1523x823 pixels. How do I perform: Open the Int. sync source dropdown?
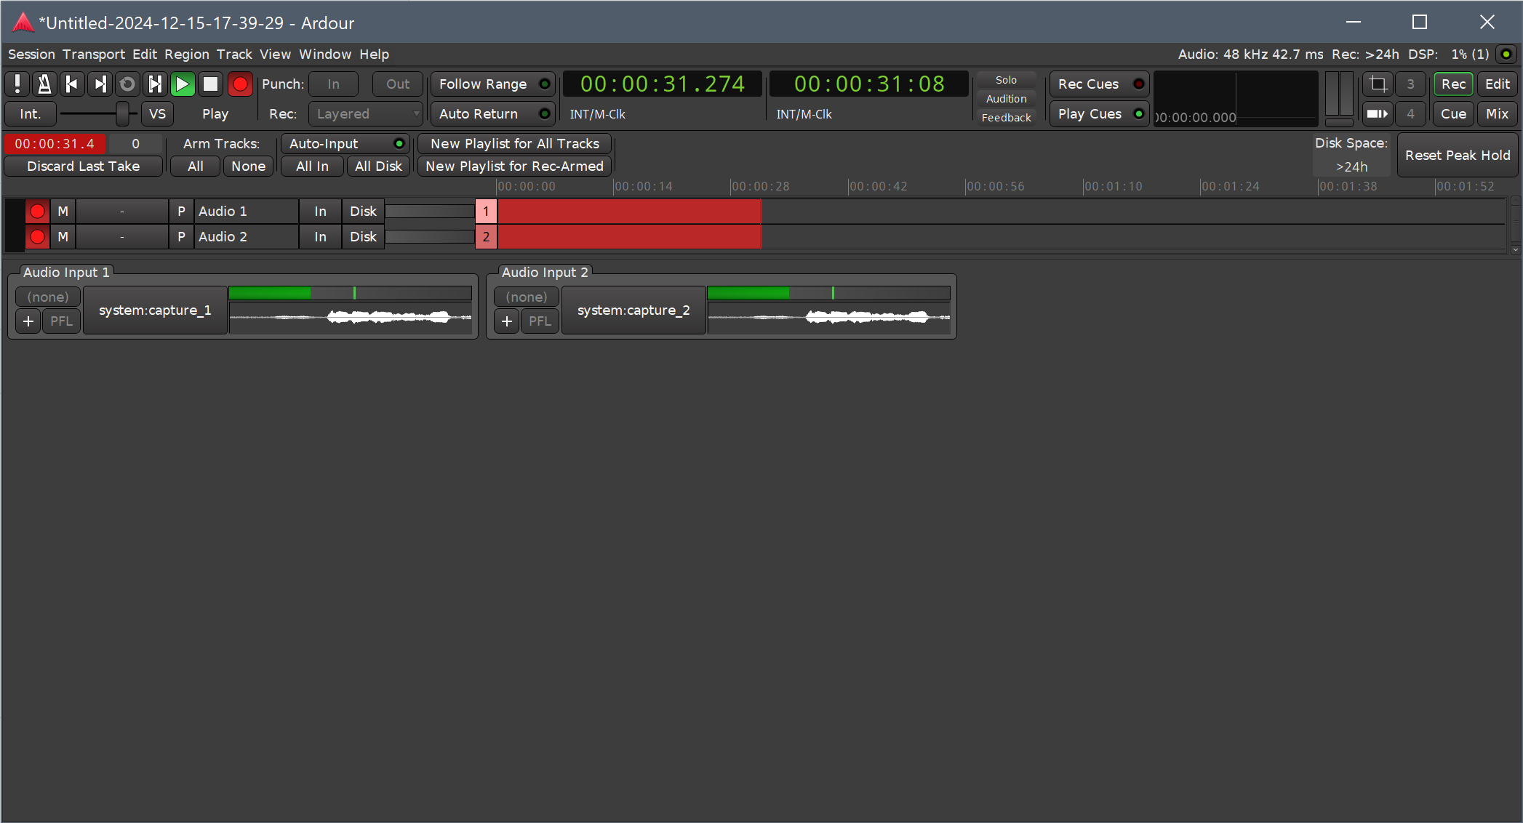click(x=30, y=114)
